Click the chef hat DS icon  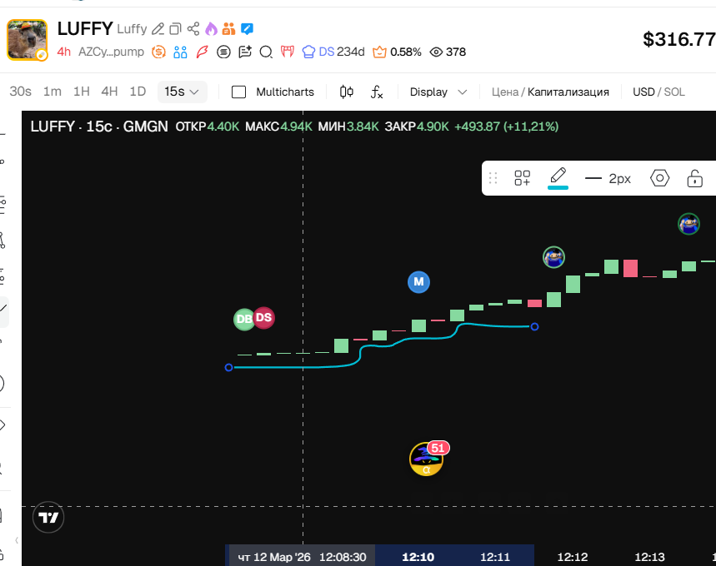[x=308, y=52]
